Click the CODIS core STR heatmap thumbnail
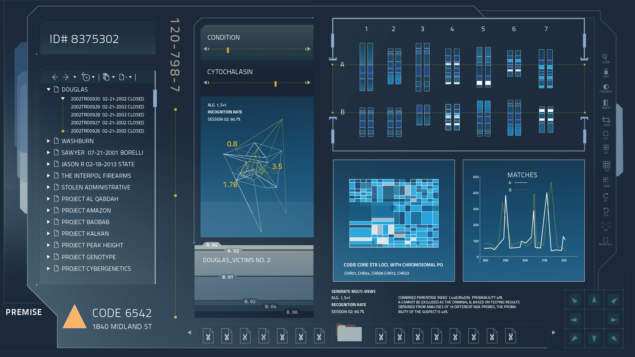Viewport: 635px width, 357px height. tap(394, 213)
